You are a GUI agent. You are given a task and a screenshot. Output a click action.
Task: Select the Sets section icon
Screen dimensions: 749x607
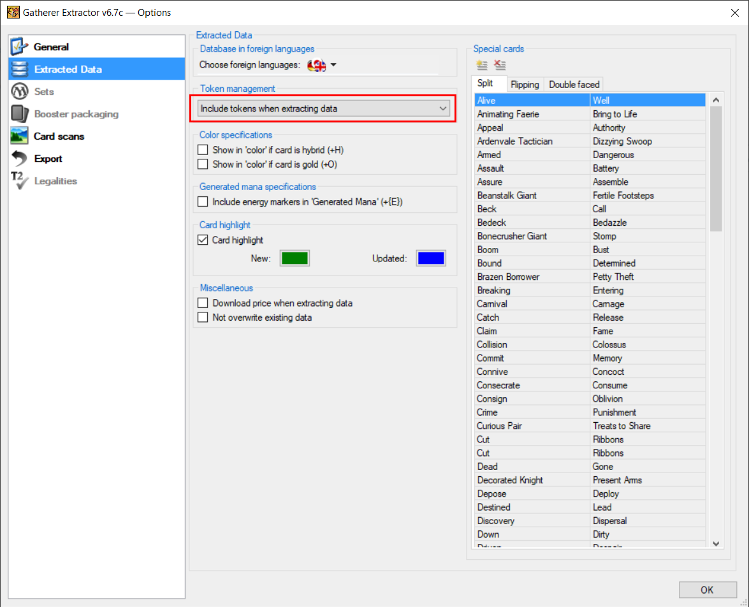point(20,92)
